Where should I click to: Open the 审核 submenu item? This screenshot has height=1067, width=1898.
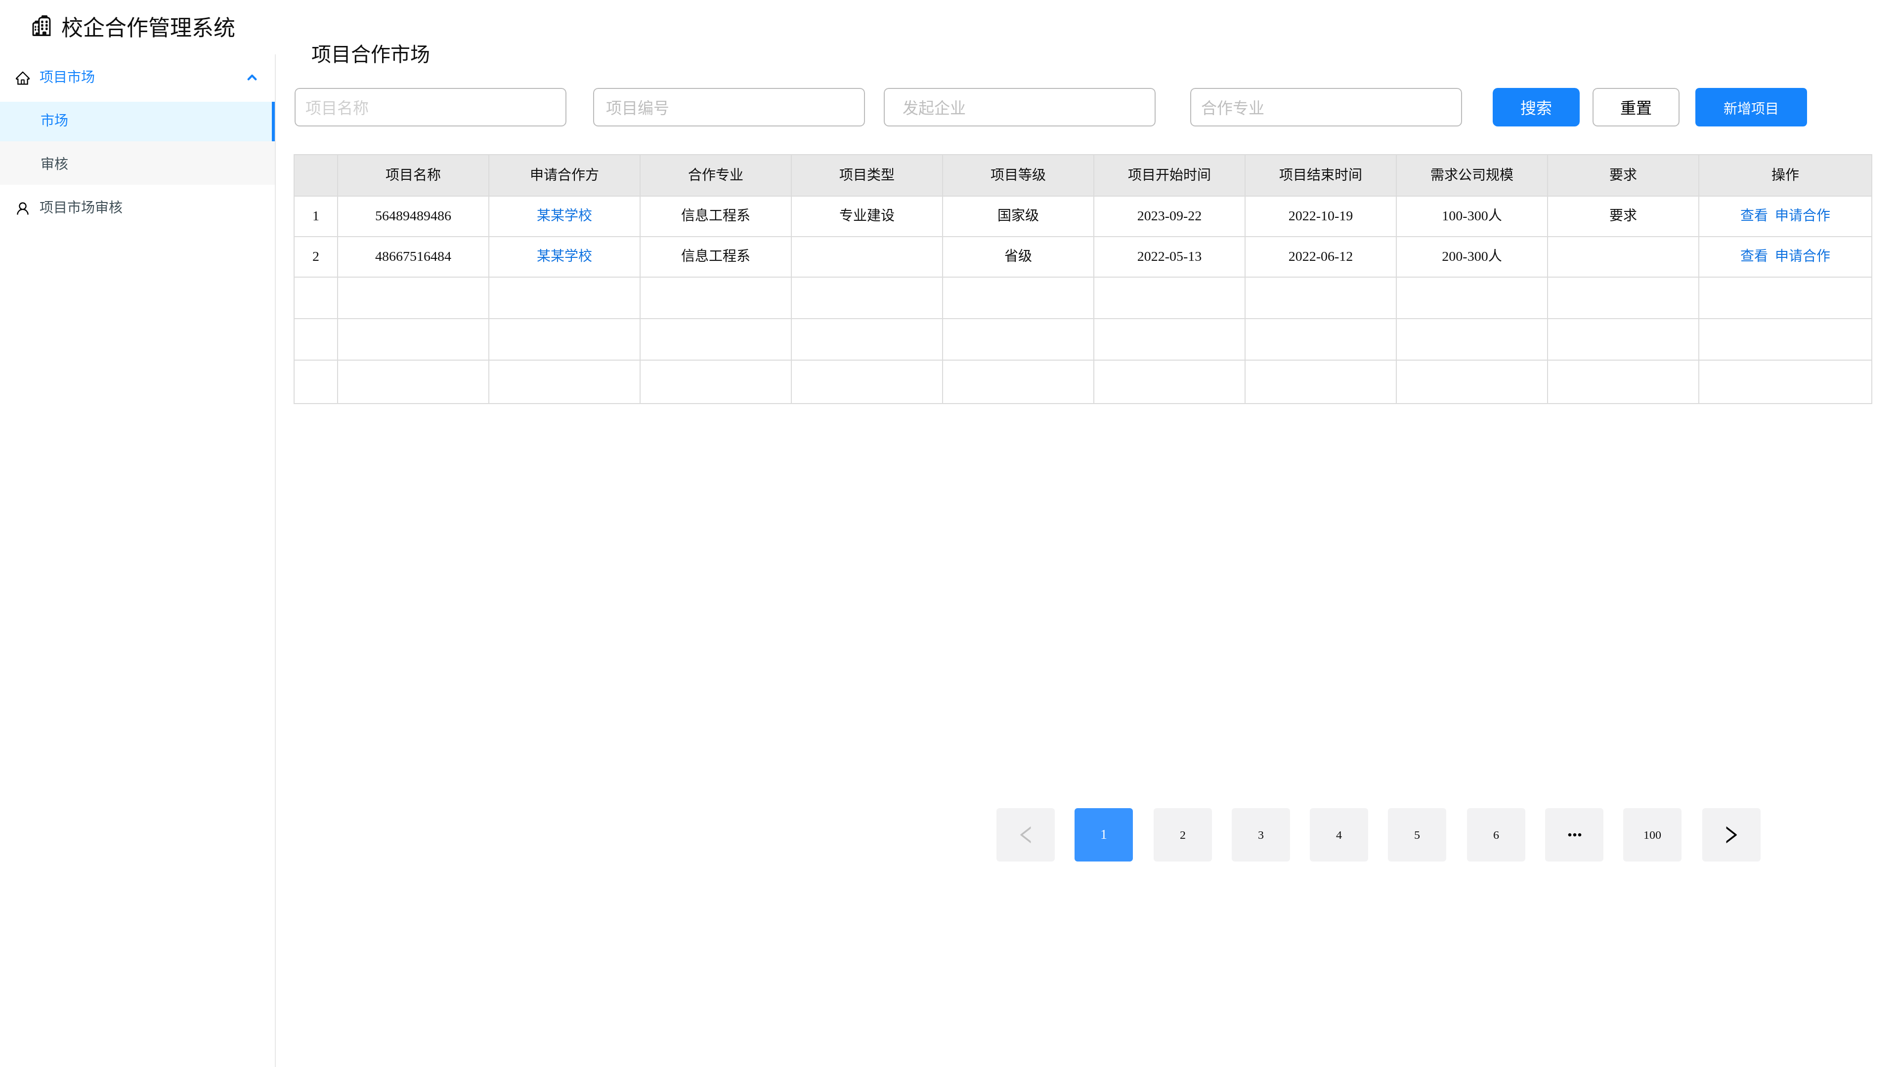pyautogui.click(x=54, y=164)
